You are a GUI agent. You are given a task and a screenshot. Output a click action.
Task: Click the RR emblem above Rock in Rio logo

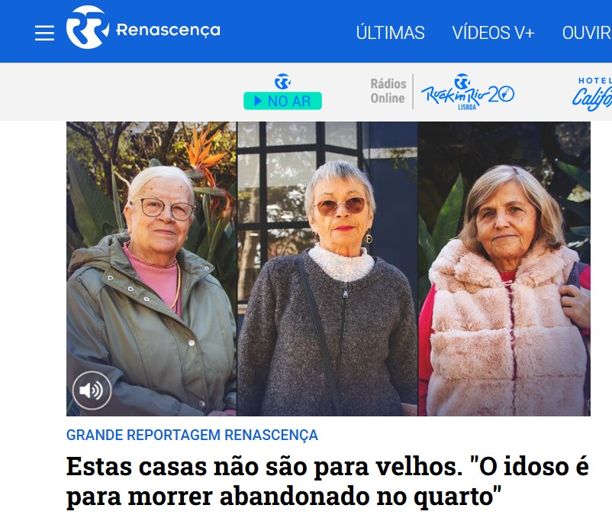(x=462, y=81)
